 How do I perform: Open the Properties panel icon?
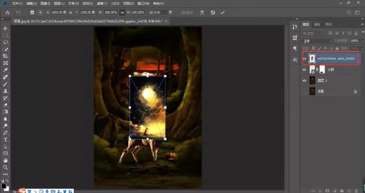[295, 38]
